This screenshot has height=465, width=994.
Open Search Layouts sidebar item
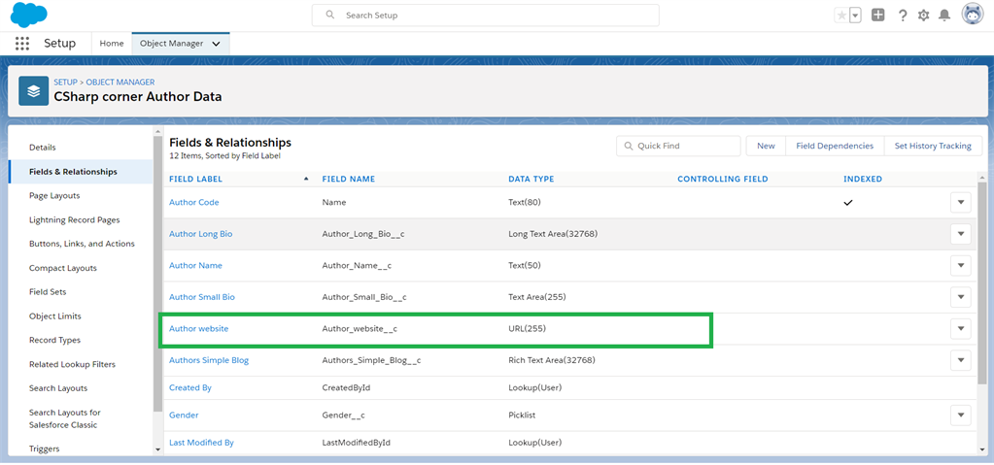pyautogui.click(x=58, y=388)
